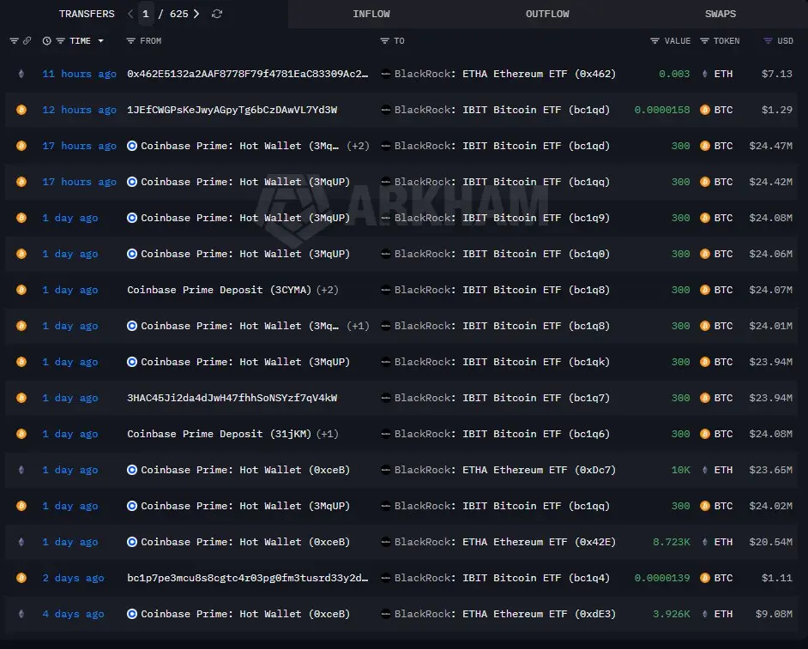Open the INFLOW tab
Screen dimensions: 808x649
tap(371, 14)
